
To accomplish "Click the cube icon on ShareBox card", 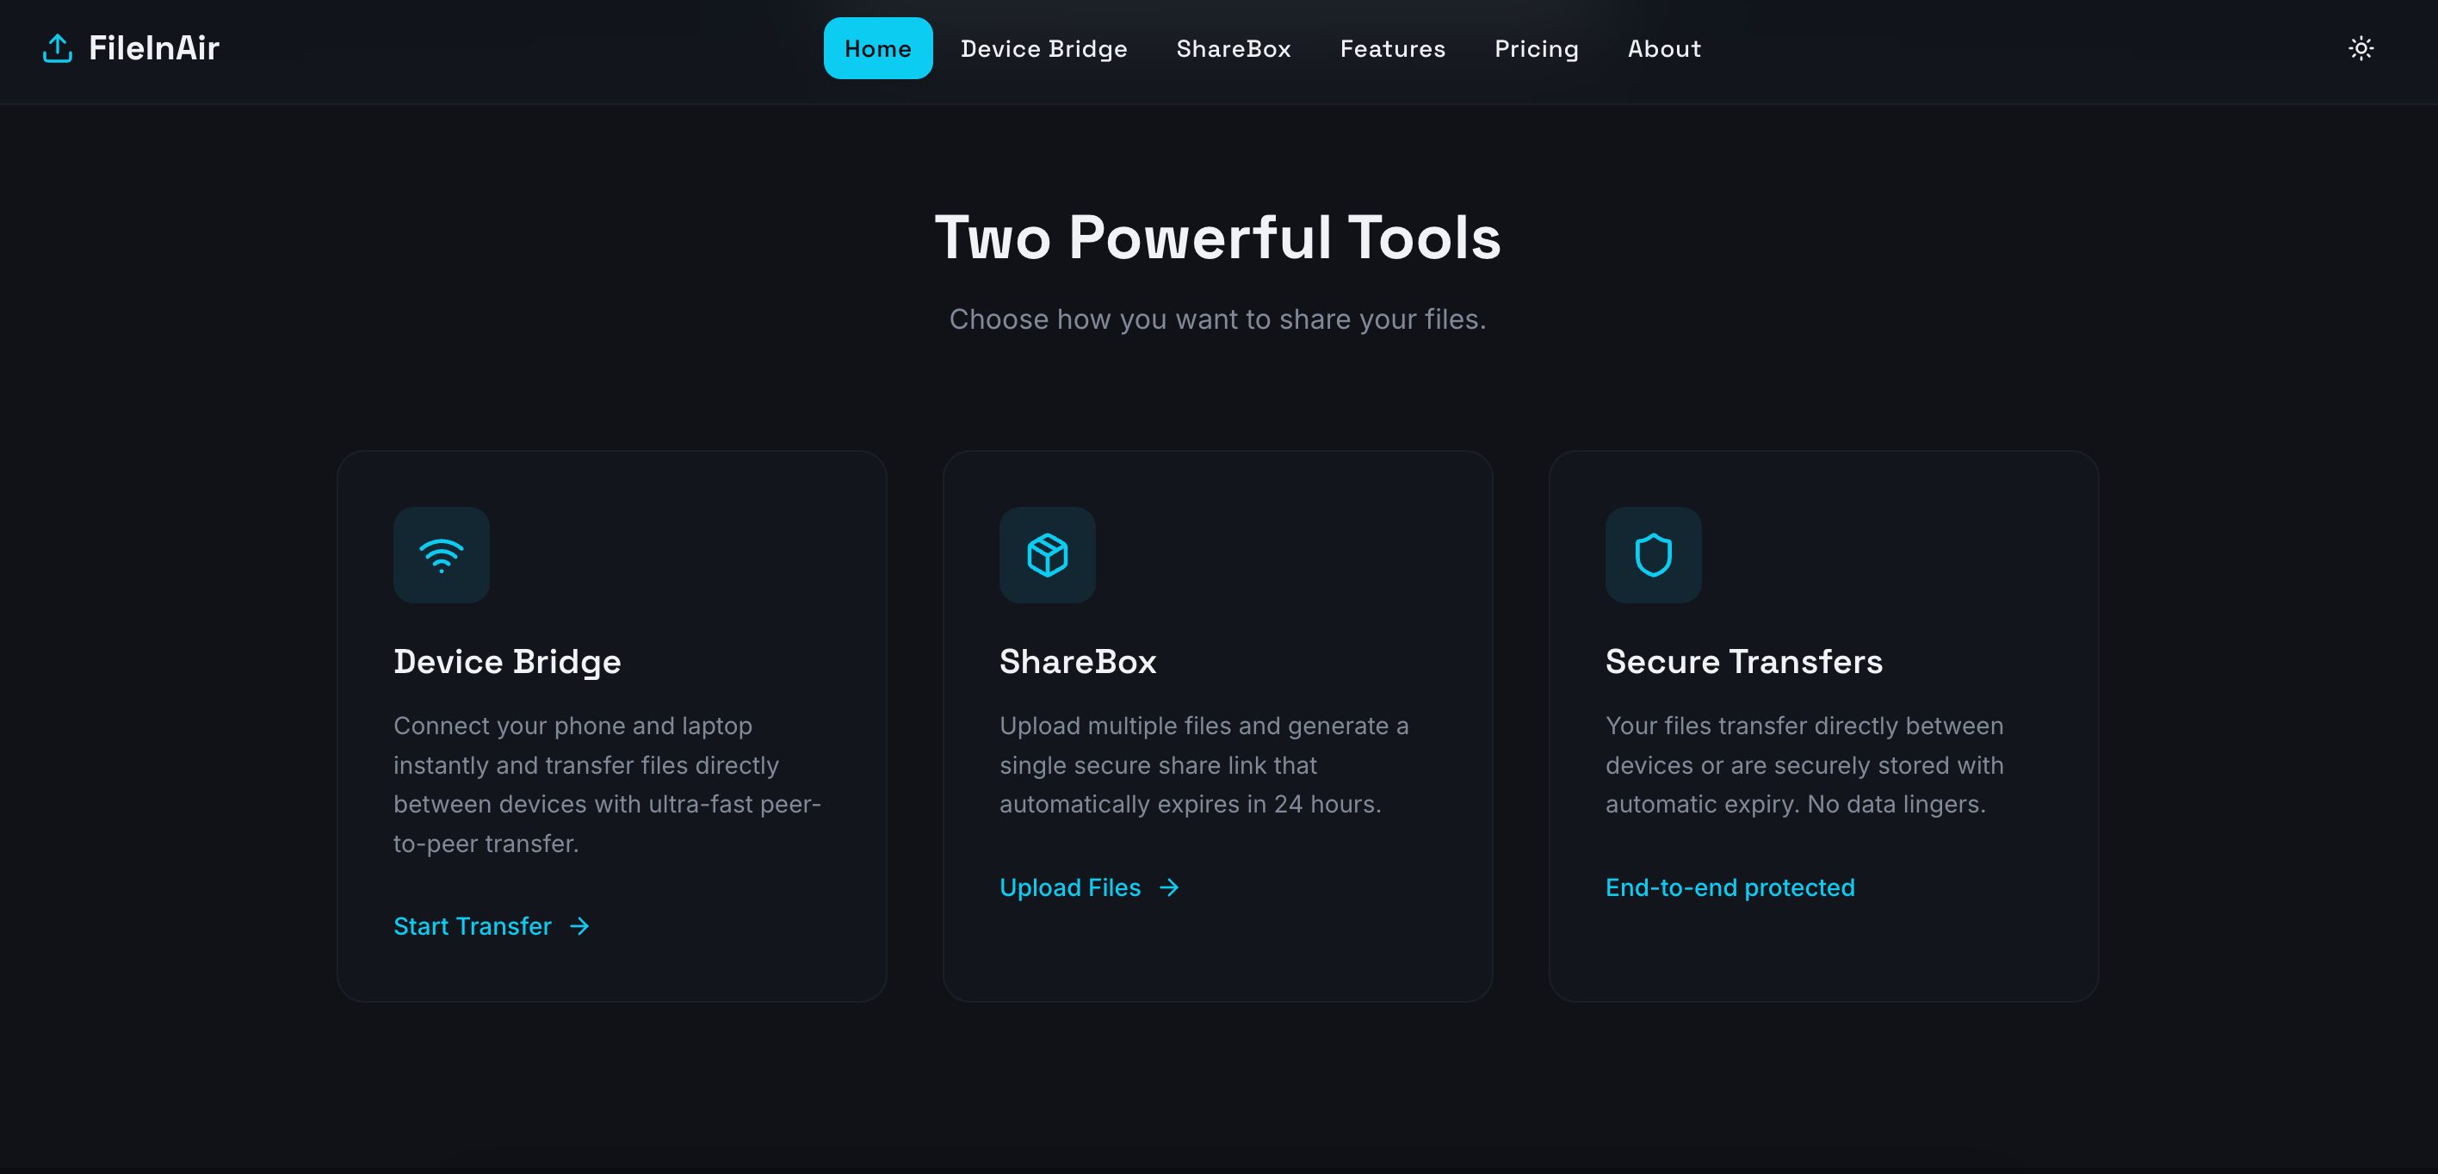I will (1047, 555).
